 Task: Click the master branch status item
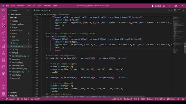point(10,99)
